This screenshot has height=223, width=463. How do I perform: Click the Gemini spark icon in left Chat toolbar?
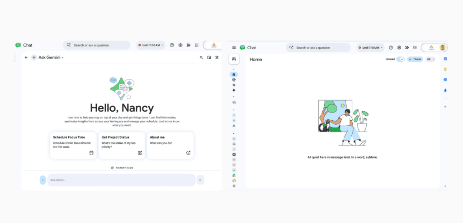click(189, 46)
